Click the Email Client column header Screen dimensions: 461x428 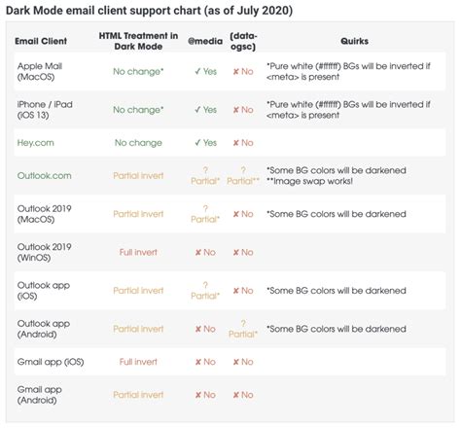[41, 41]
